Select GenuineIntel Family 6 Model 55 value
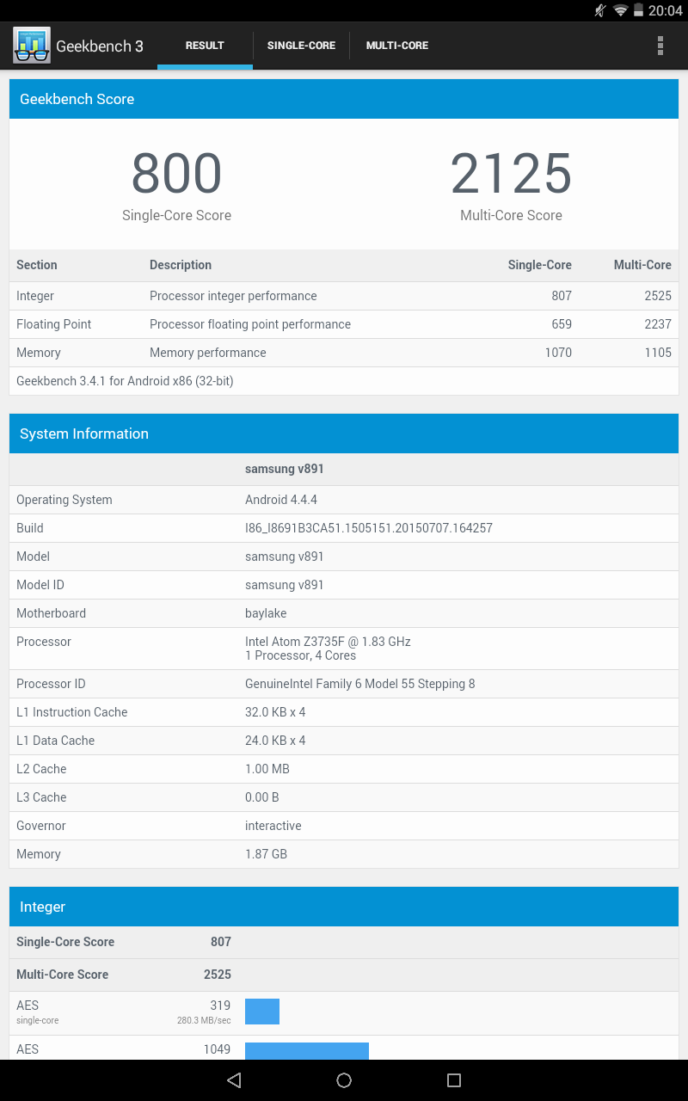The height and width of the screenshot is (1101, 688). click(360, 684)
